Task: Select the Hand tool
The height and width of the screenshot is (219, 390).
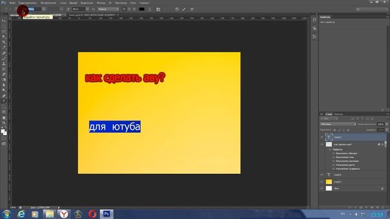Action: pos(4,117)
